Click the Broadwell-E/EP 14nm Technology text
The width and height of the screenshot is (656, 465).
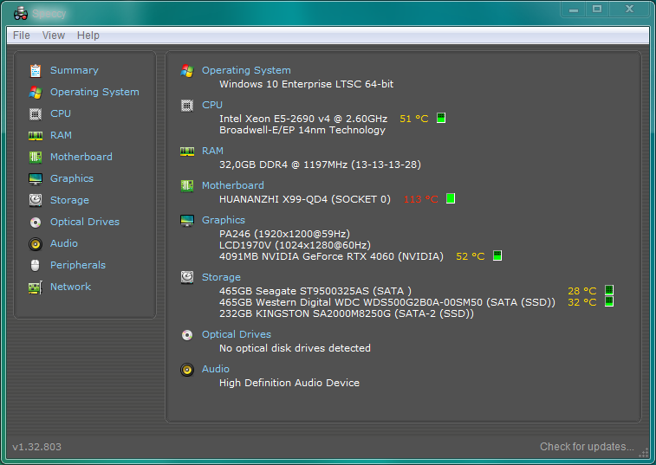(302, 130)
